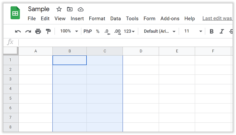The width and height of the screenshot is (236, 135).
Task: Check the cloud save status icon
Action: (81, 9)
